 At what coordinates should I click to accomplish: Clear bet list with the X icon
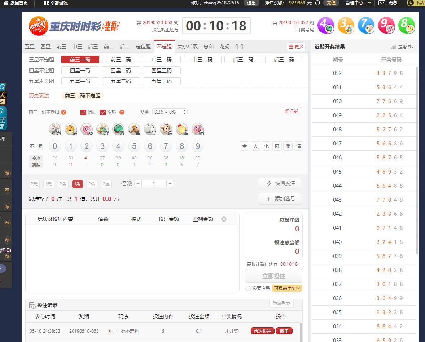tap(224, 219)
